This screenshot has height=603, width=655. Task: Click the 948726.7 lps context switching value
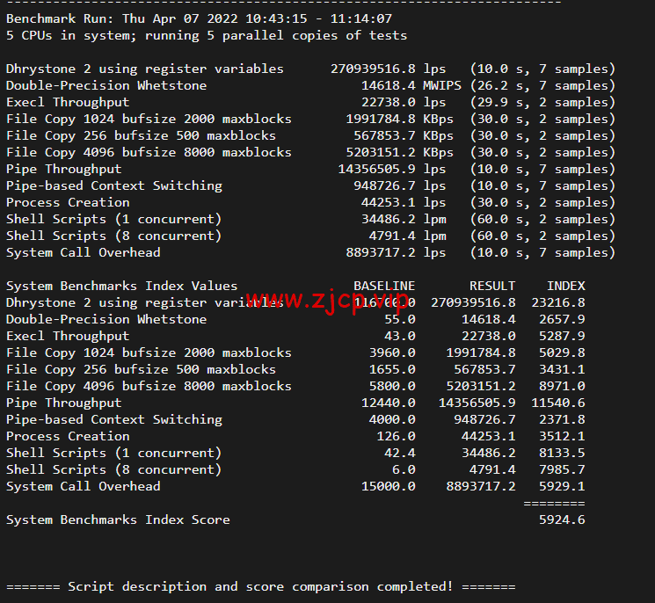tap(400, 185)
